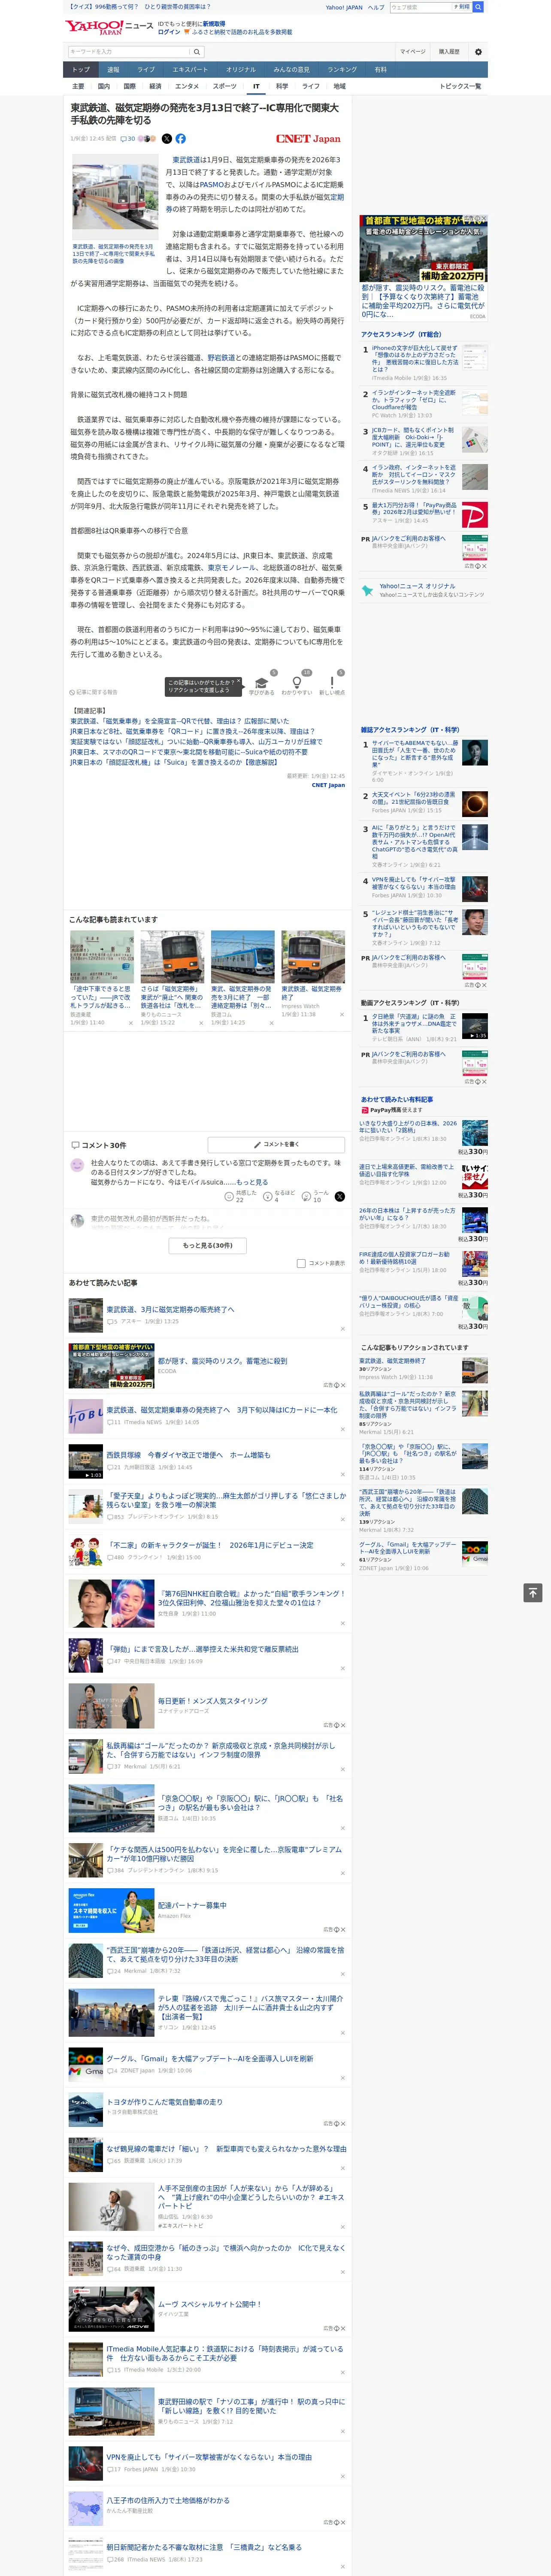Image resolution: width=551 pixels, height=2576 pixels.
Task: Open the 地域 category tab
Action: [340, 86]
